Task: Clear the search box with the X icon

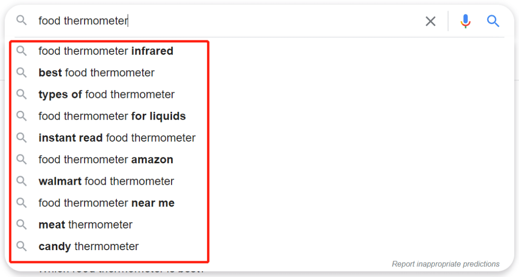Action: 431,21
